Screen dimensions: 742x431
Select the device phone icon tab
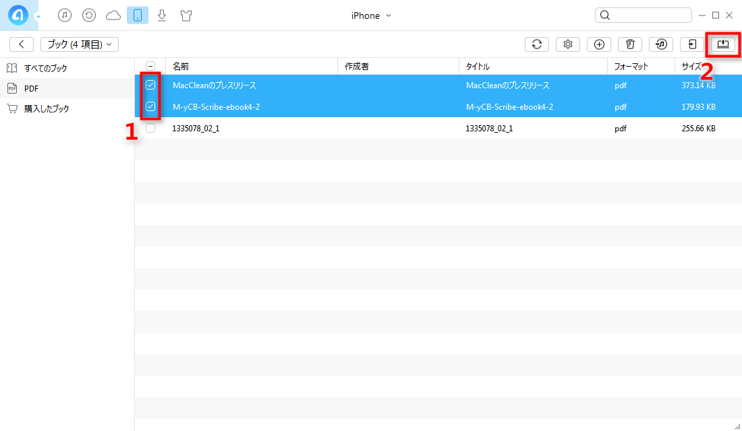pos(137,15)
